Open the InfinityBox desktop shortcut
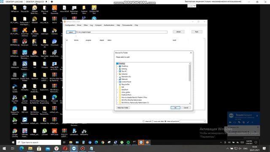The height and width of the screenshot is (152, 270). point(24,87)
